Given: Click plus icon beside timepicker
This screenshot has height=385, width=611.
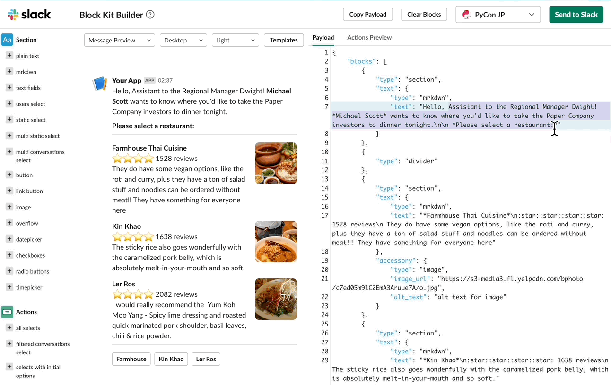Looking at the screenshot, I should coord(9,287).
